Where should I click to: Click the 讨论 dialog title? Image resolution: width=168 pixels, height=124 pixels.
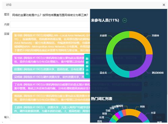(x=9, y=5)
